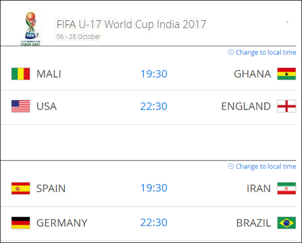The height and width of the screenshot is (243, 302).
Task: Select the GERMANY team name
Action: [x=62, y=223]
